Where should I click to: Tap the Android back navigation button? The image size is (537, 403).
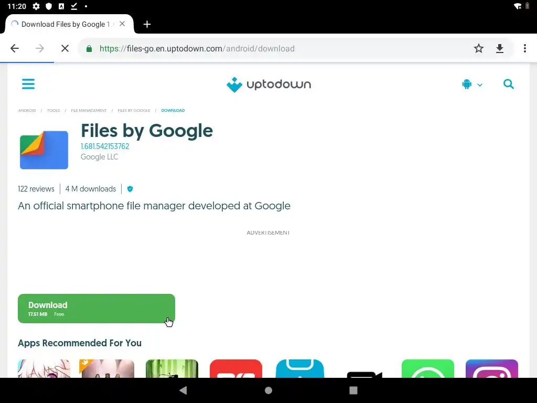tap(183, 390)
